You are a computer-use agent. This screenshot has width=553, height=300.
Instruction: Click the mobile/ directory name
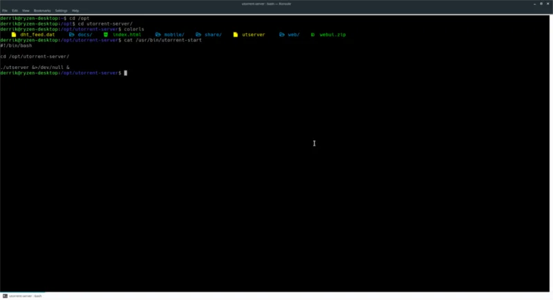tap(174, 34)
